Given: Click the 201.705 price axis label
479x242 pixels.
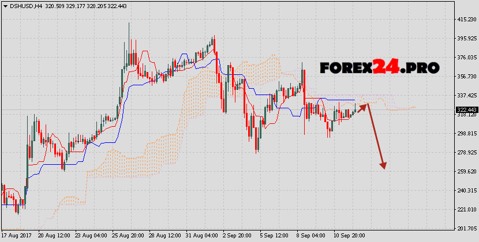Looking at the screenshot, I should [466, 229].
